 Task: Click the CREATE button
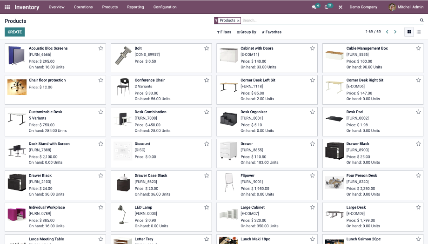pyautogui.click(x=15, y=32)
